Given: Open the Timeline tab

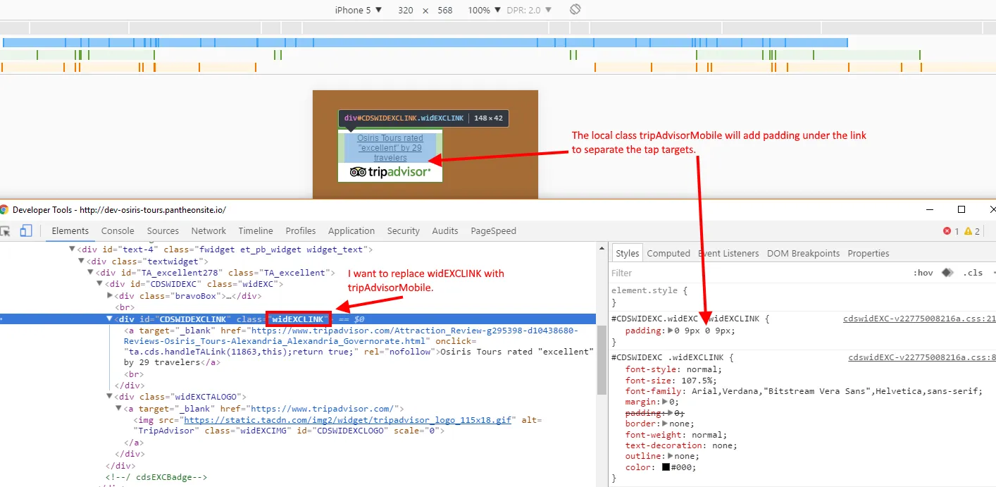Looking at the screenshot, I should pyautogui.click(x=256, y=230).
